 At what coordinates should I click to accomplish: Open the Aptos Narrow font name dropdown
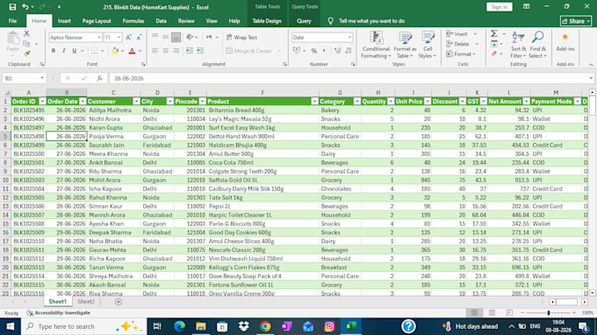click(99, 37)
